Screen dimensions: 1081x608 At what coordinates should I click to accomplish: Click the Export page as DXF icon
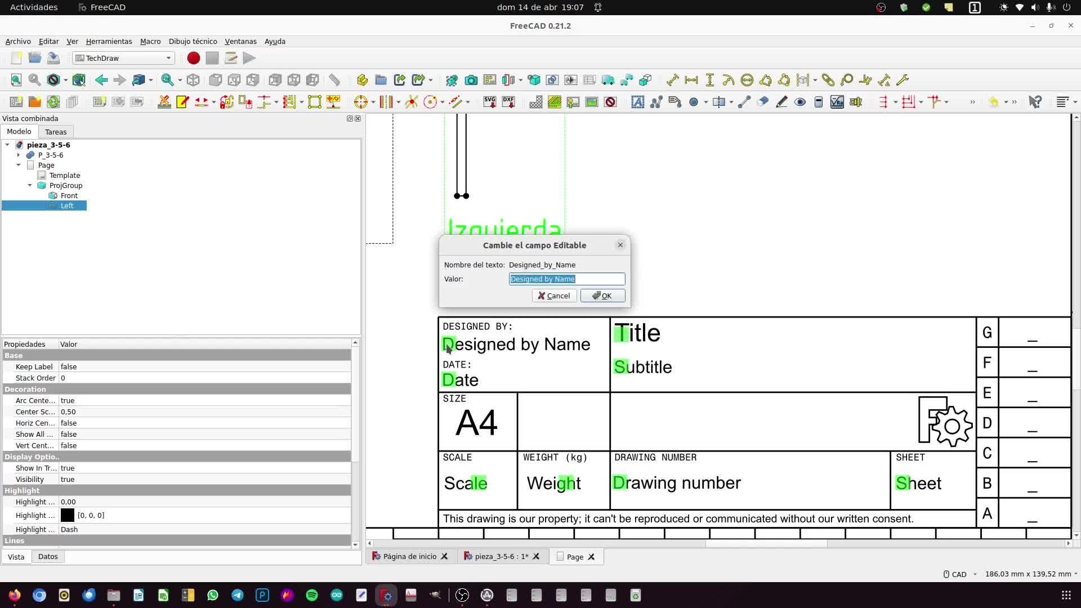point(508,102)
